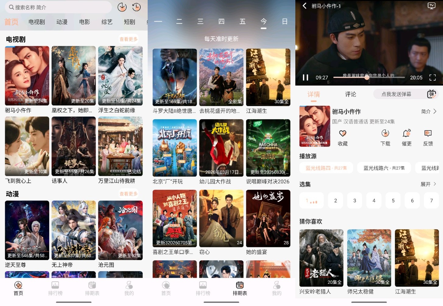Switch to the 短剧 category tab
This screenshot has width=443, height=306.
129,22
